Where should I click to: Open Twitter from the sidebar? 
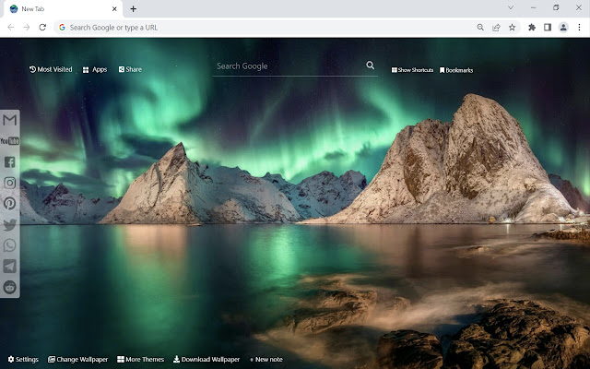click(x=10, y=225)
